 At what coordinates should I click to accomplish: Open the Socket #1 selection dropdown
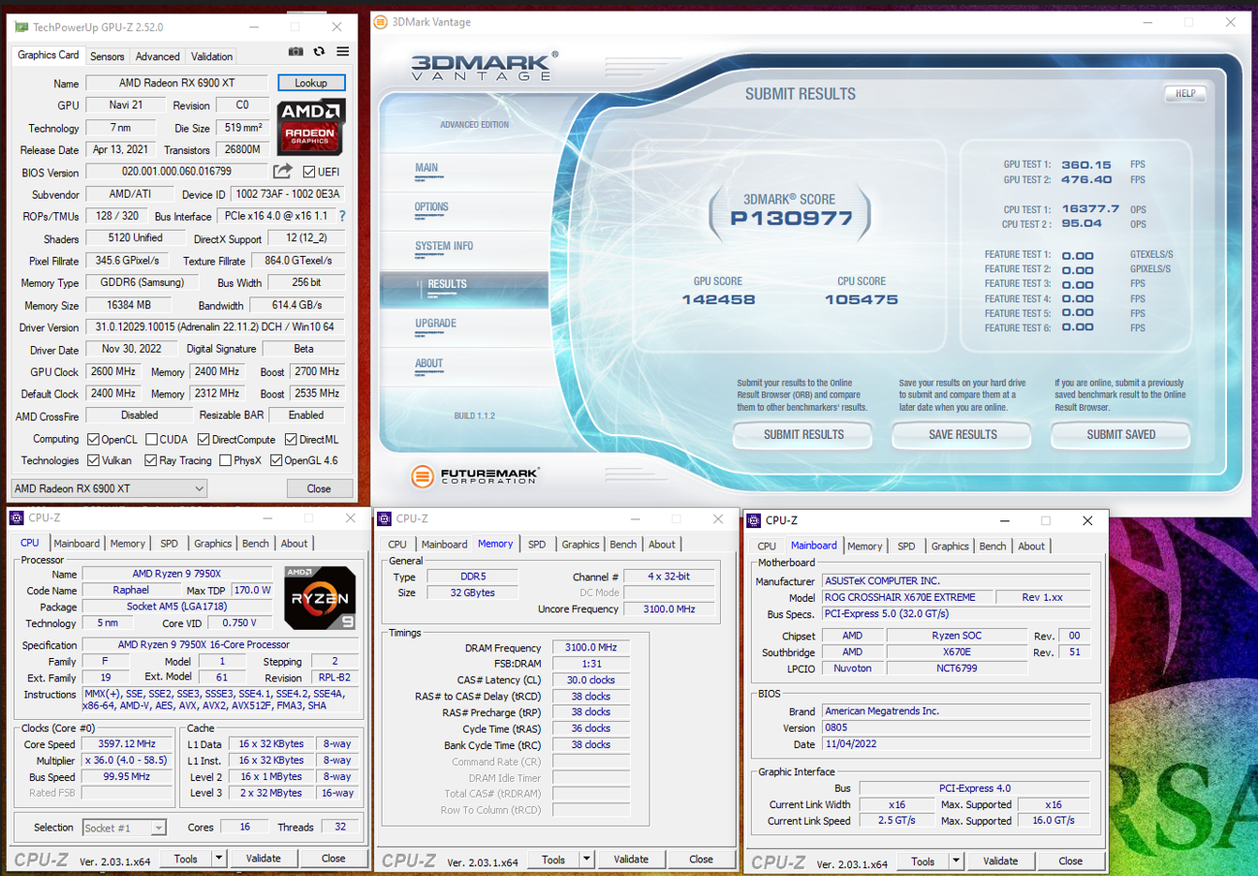124,828
